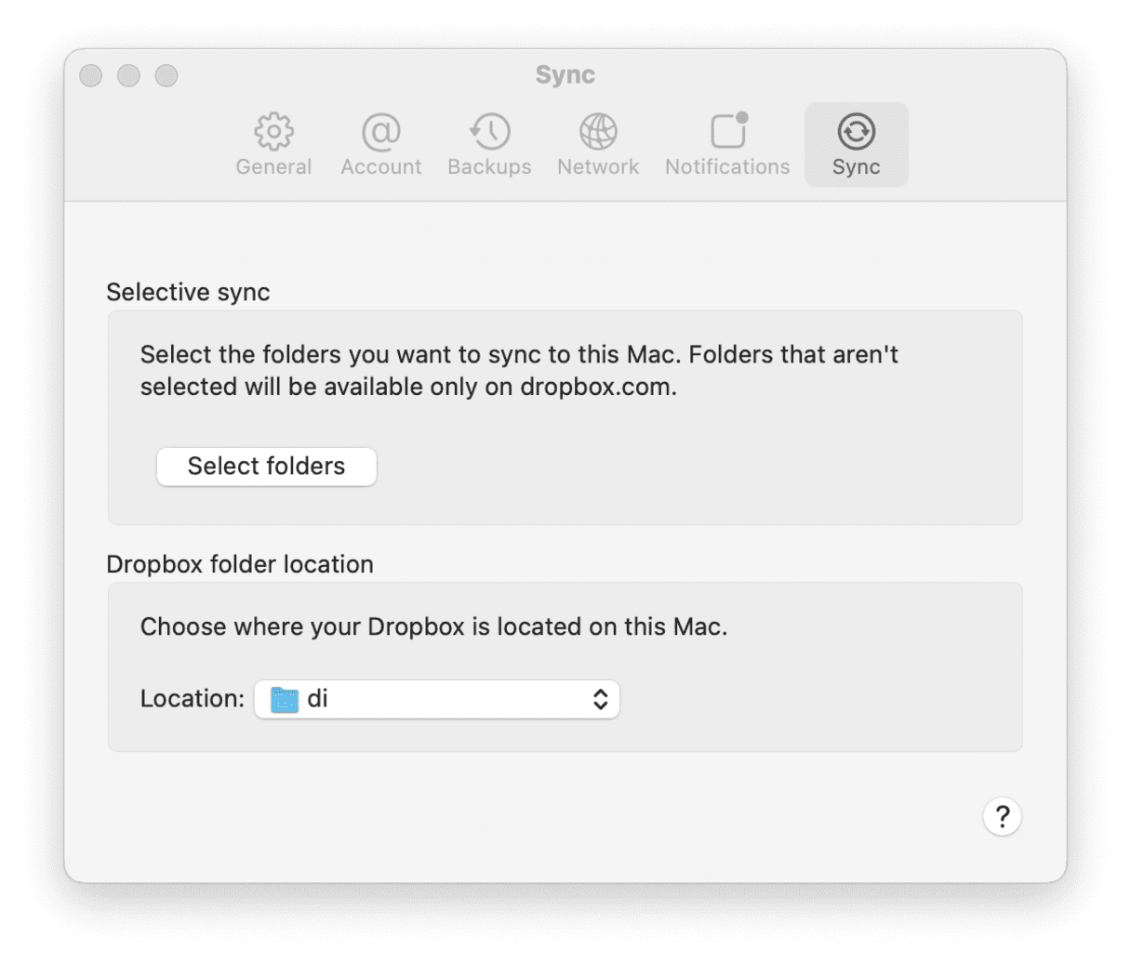Open Notifications via its badge icon
Screen dimensions: 1131x962
[x=726, y=131]
